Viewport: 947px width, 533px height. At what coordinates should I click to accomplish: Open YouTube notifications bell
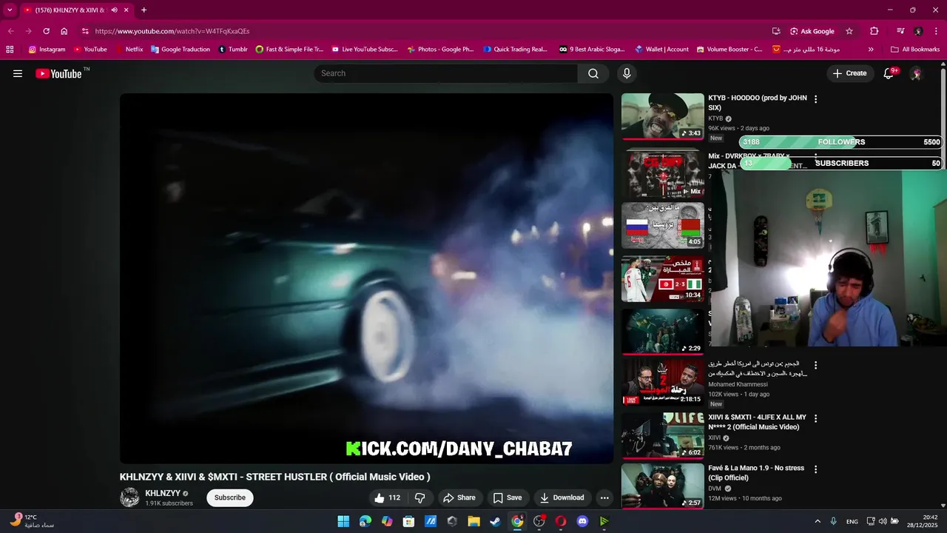click(x=889, y=73)
